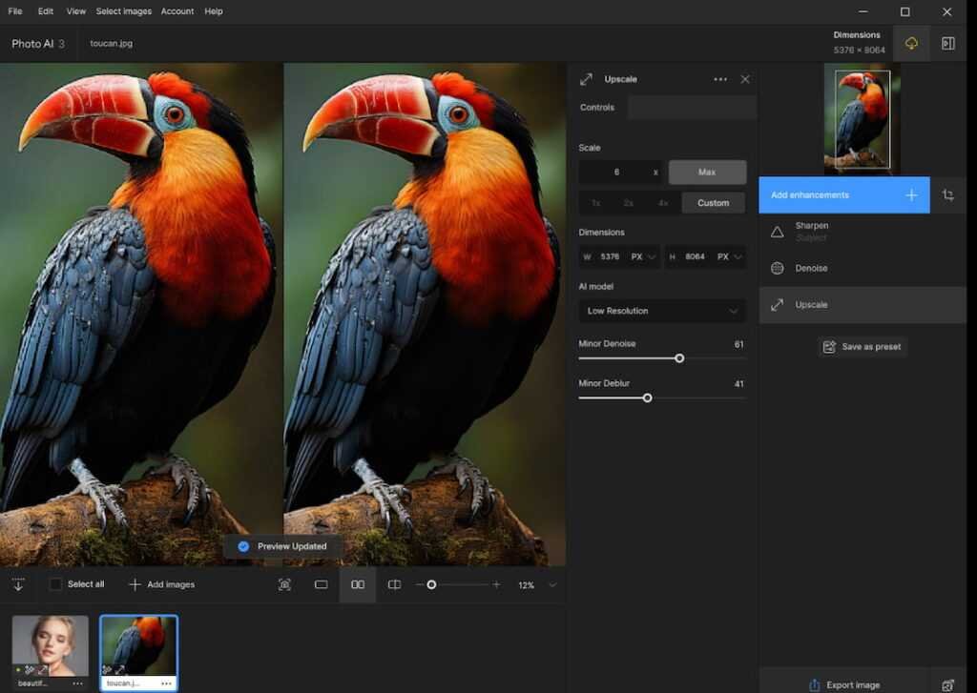
Task: Choose the Custom scale option
Action: click(713, 203)
